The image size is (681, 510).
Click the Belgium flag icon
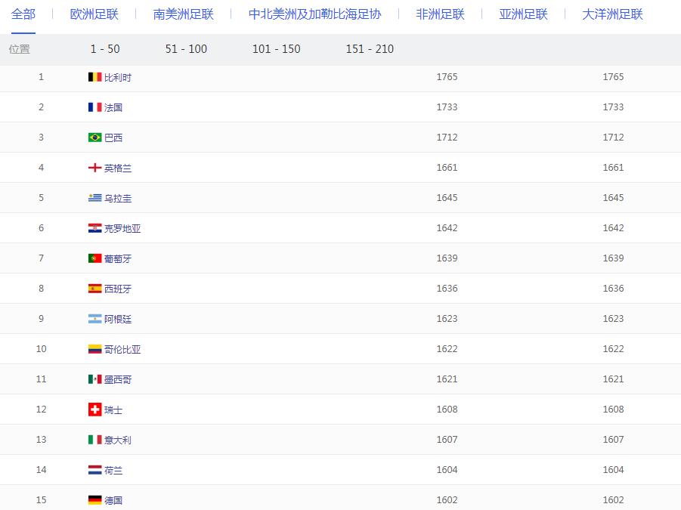coord(94,77)
